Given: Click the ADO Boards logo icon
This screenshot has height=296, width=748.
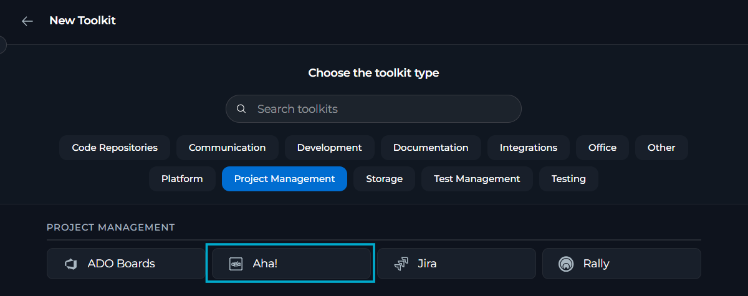Looking at the screenshot, I should tap(71, 264).
